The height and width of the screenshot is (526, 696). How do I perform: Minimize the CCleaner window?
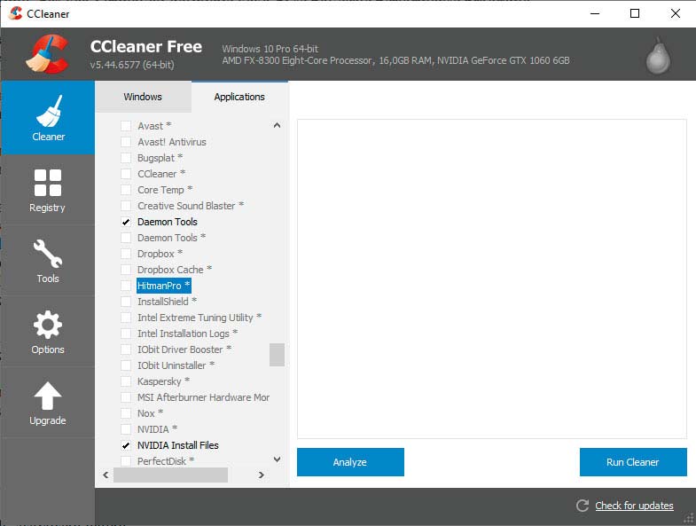coord(595,13)
